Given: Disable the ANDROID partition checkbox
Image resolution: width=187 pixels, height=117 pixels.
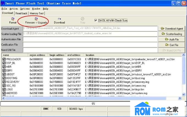Looking at the screenshot, I should [4, 93].
